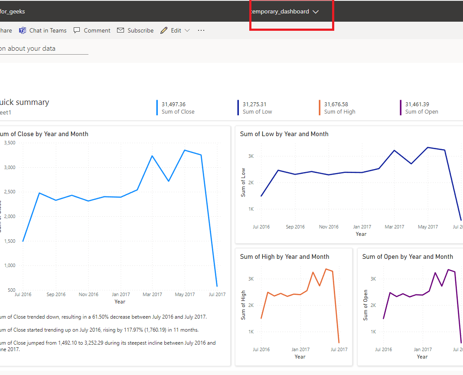The image size is (463, 375).
Task: Select the Sum of Low card value
Action: tap(254, 104)
